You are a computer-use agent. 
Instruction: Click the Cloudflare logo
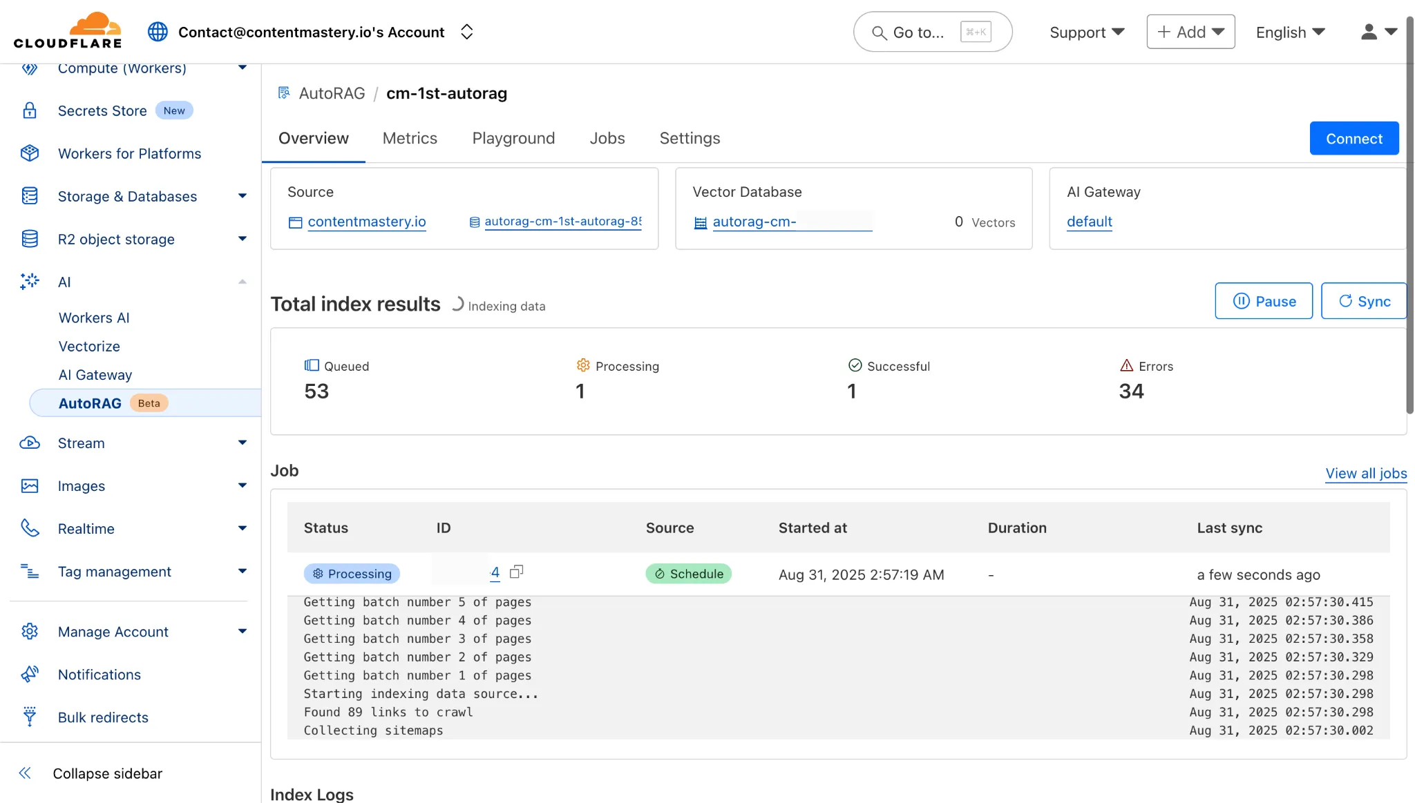(68, 30)
